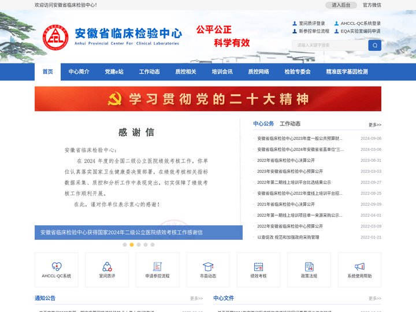Open news 2022年度线上培训平台招

[300, 193]
